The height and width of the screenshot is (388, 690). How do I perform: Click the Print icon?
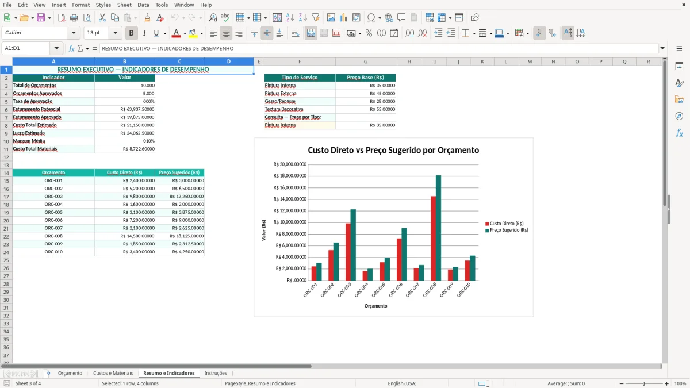coord(74,18)
